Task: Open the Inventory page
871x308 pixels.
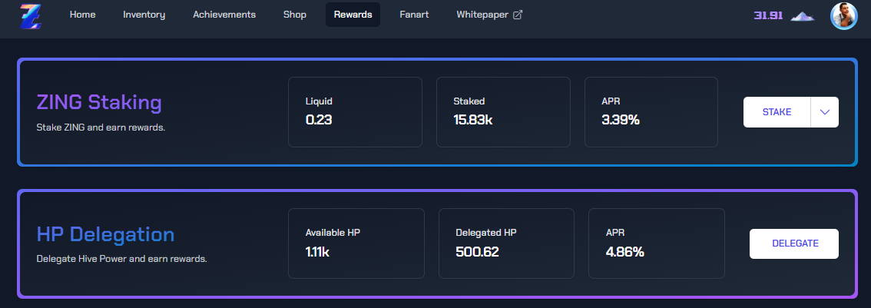Action: pyautogui.click(x=144, y=15)
